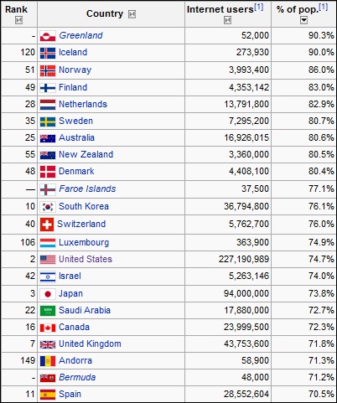Follow the United States link
337x403 pixels.
pos(86,259)
